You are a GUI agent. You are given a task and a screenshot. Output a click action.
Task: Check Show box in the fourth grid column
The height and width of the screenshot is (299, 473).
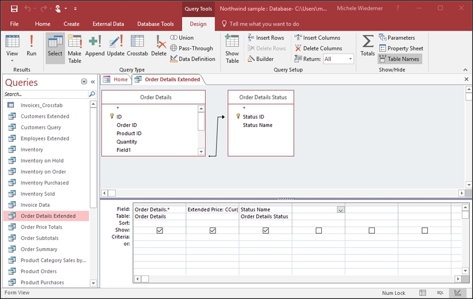(x=319, y=230)
